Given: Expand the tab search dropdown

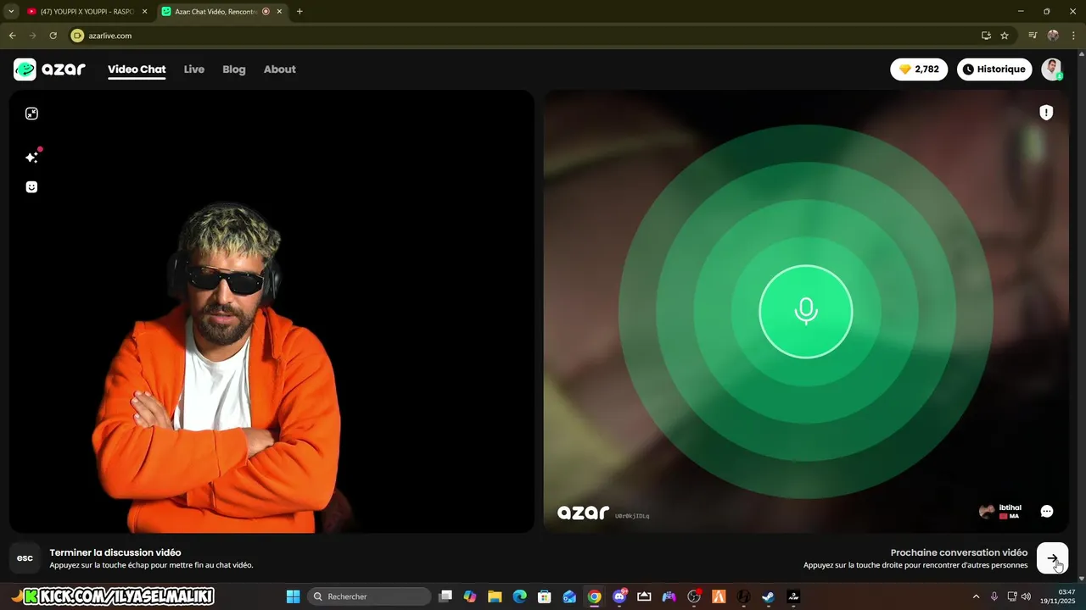Looking at the screenshot, I should coord(11,12).
